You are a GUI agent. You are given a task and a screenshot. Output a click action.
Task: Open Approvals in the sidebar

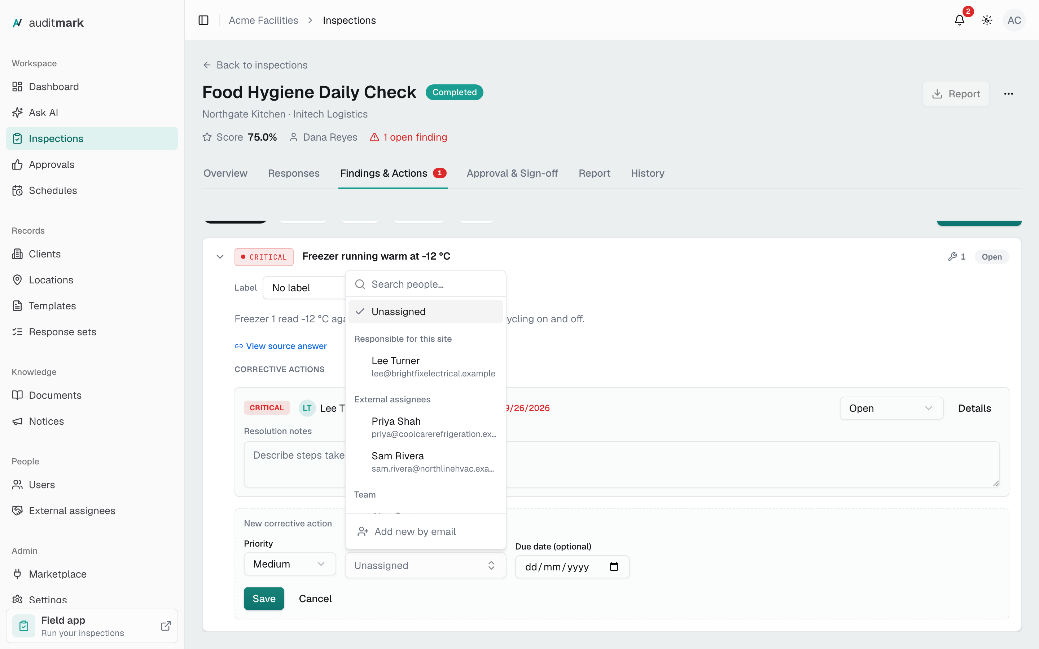pyautogui.click(x=92, y=164)
